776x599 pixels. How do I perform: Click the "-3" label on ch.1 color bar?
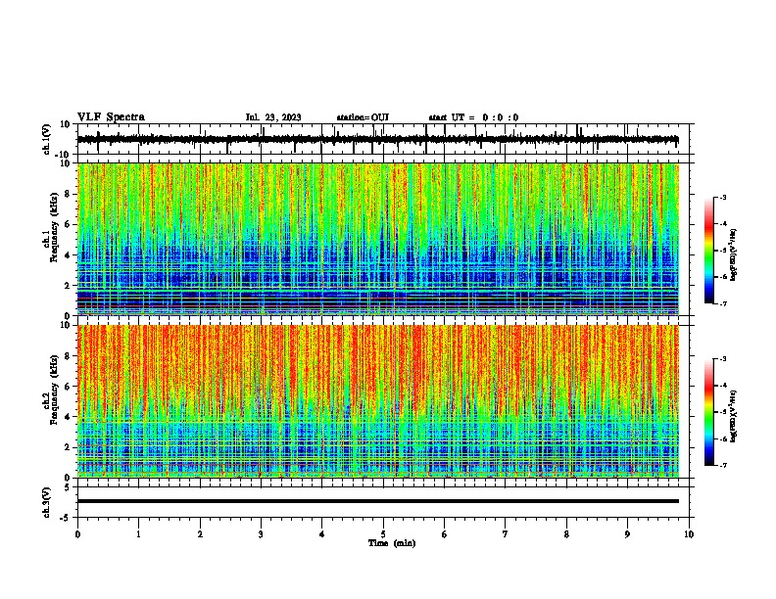click(x=722, y=197)
